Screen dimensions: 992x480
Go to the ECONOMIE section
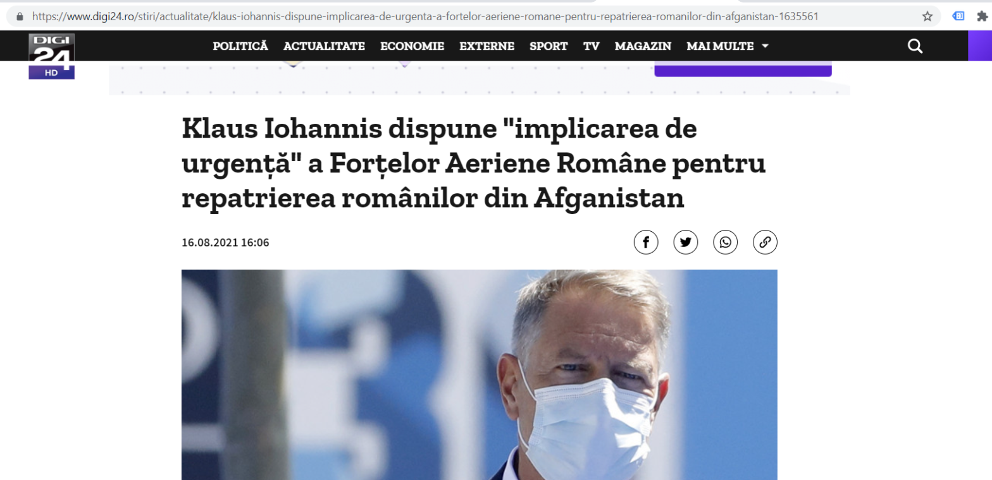412,46
